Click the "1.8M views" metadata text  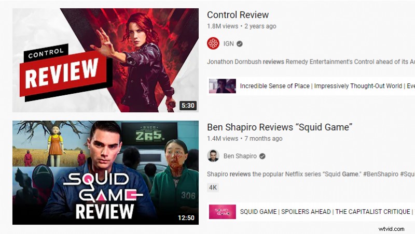point(223,26)
